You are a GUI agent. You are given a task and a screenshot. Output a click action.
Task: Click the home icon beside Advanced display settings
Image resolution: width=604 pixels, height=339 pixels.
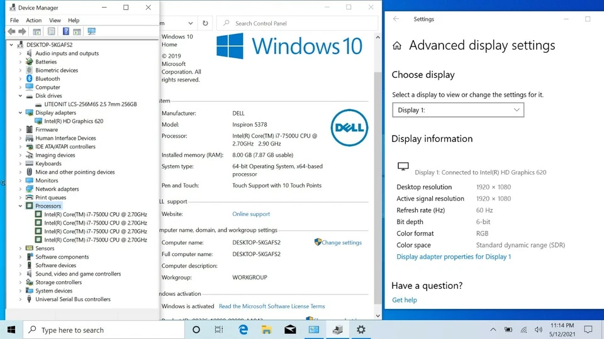(x=397, y=46)
